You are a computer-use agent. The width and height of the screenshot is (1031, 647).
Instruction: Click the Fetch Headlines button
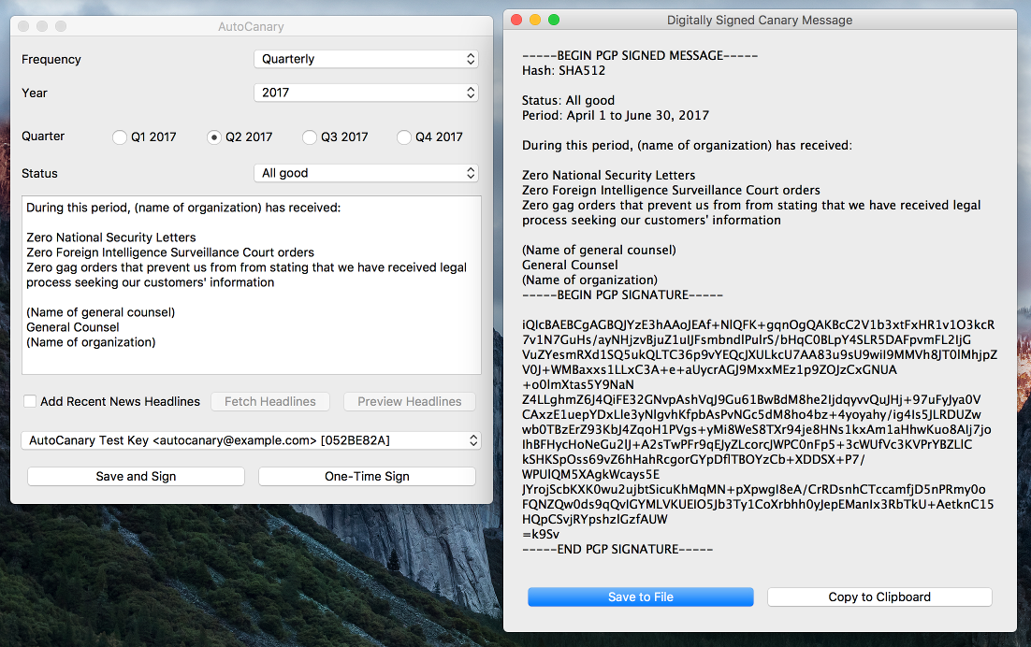pyautogui.click(x=270, y=401)
